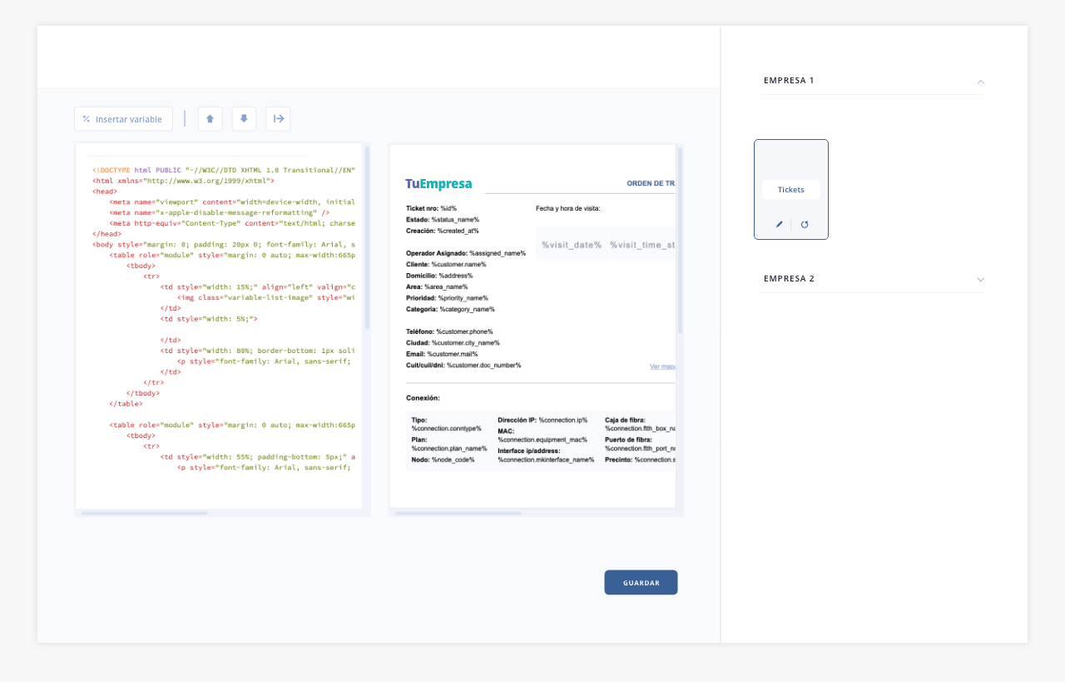Click the percent icon in Insertar variable
The height and width of the screenshot is (682, 1065).
87,119
